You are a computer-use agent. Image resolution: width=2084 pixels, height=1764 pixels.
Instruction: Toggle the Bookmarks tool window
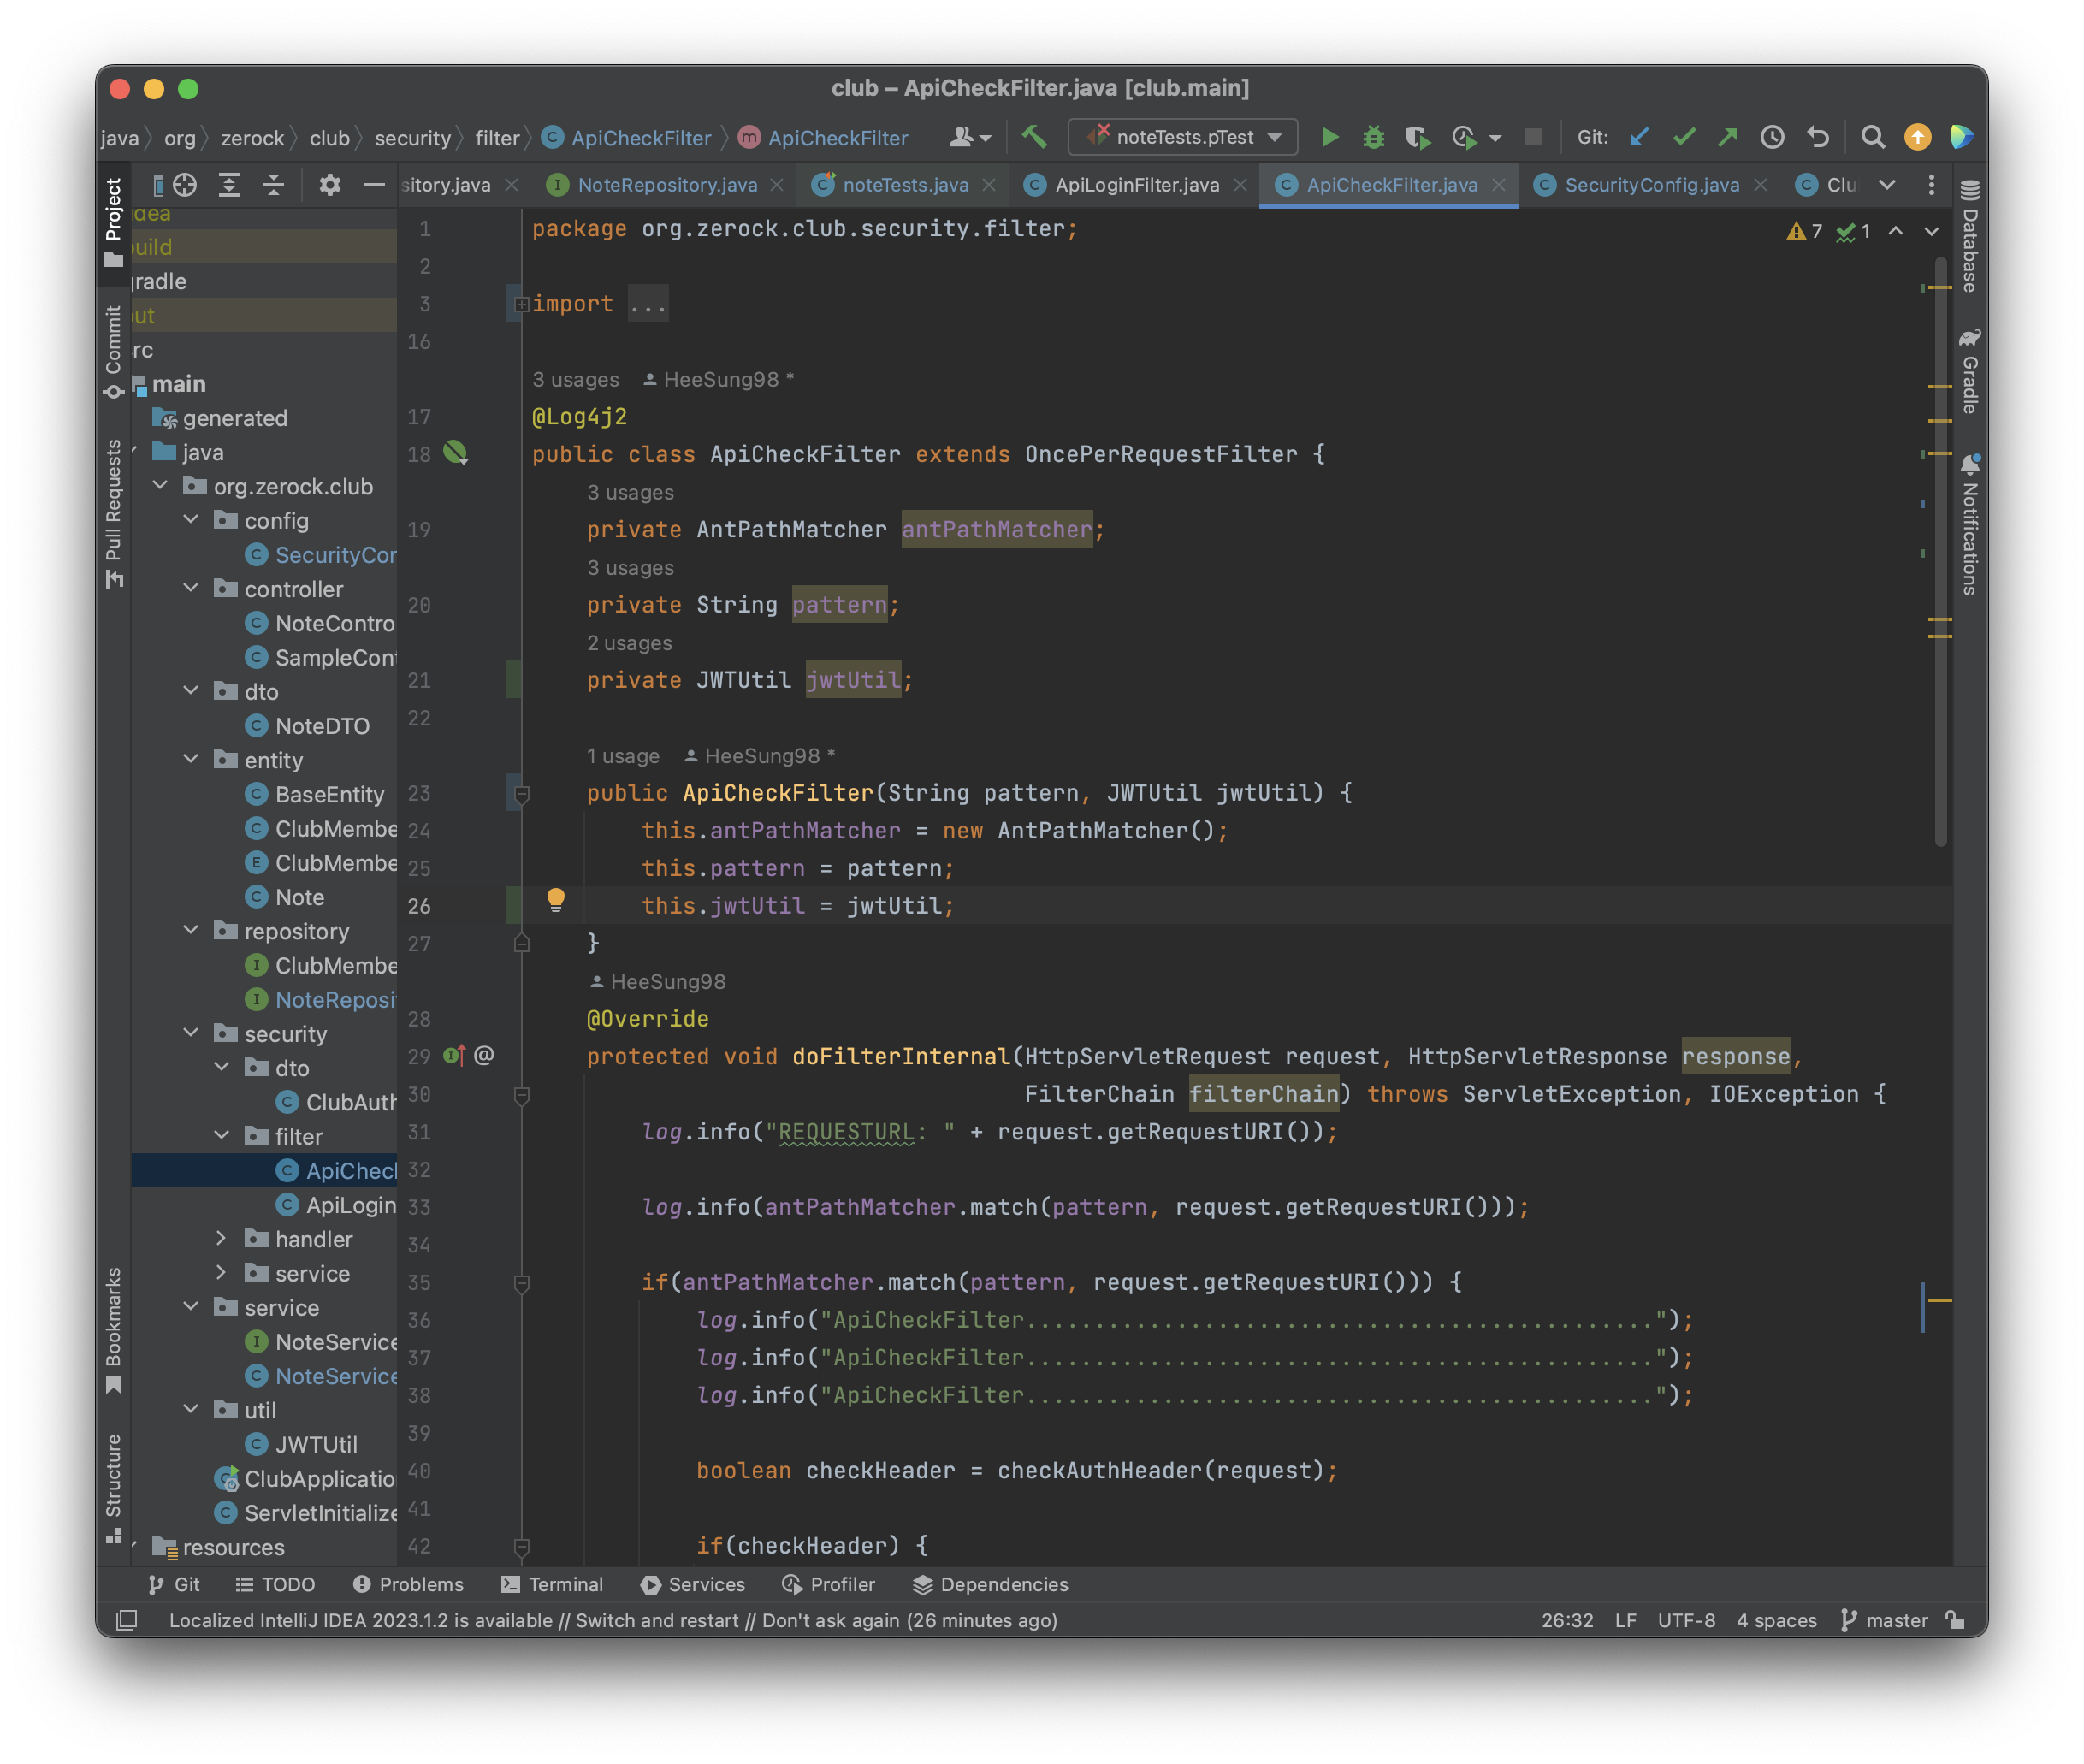point(113,1330)
